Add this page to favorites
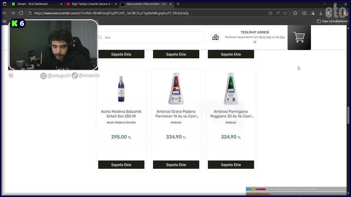The height and width of the screenshot is (197, 351). click(285, 13)
